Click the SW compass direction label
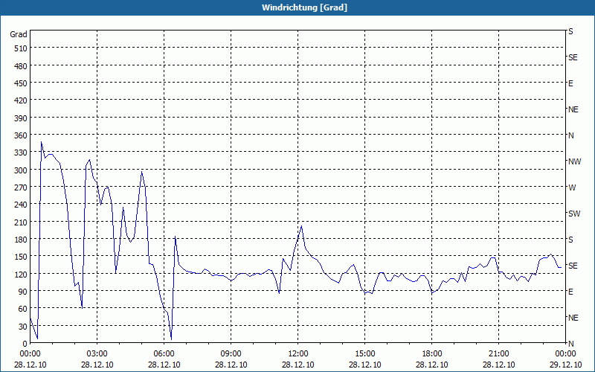This screenshot has width=595, height=372. tap(574, 214)
